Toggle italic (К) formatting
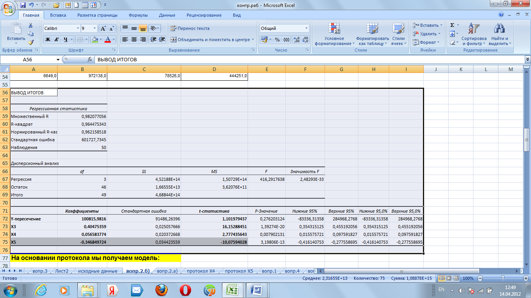The image size is (531, 298). [56, 40]
